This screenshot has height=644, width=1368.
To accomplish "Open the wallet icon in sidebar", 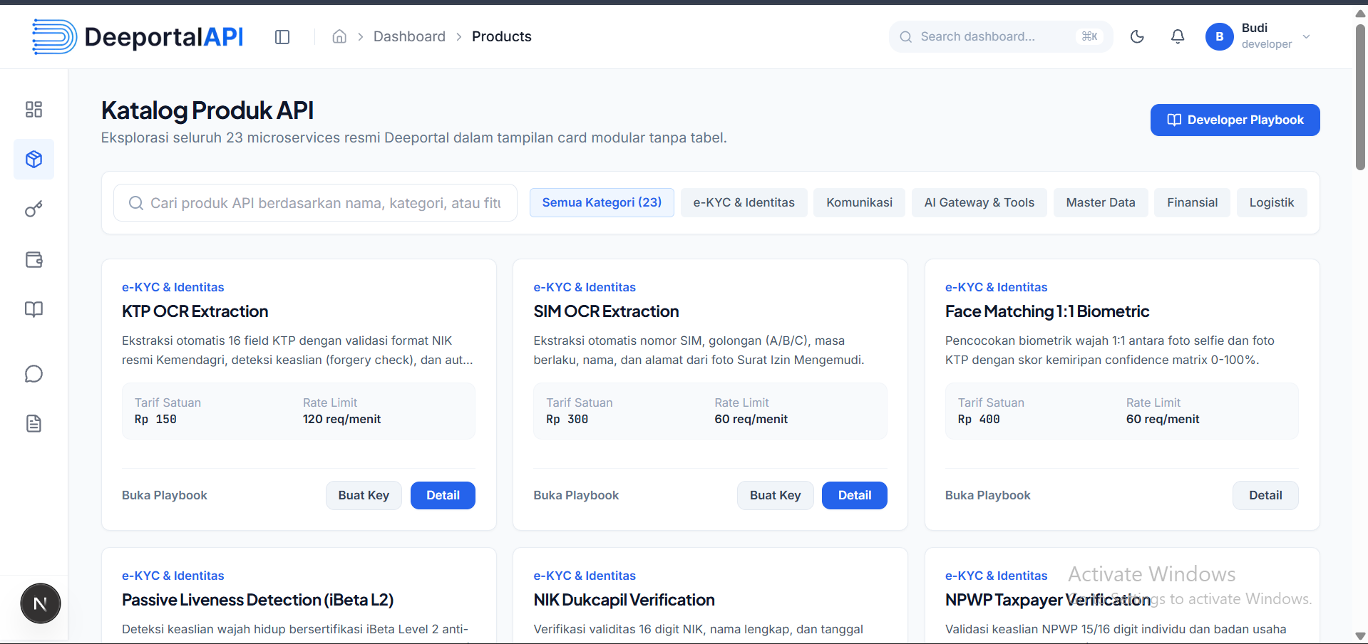I will tap(34, 259).
